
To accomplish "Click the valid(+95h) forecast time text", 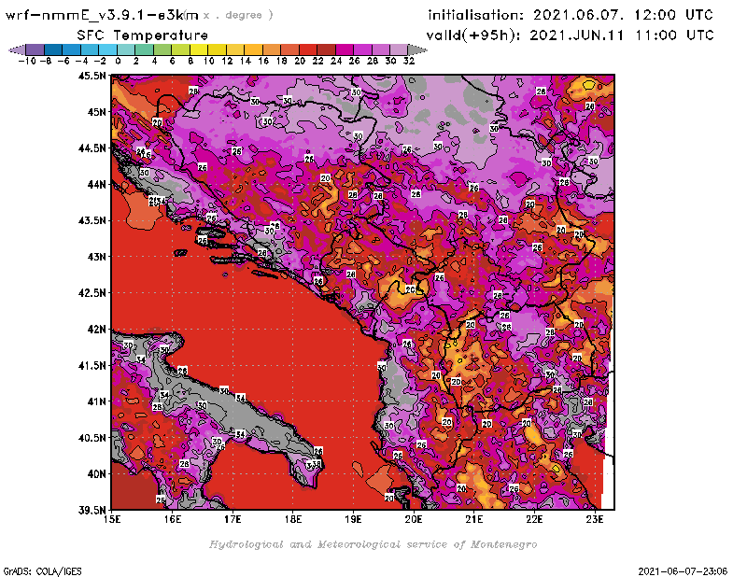I will coord(570,35).
